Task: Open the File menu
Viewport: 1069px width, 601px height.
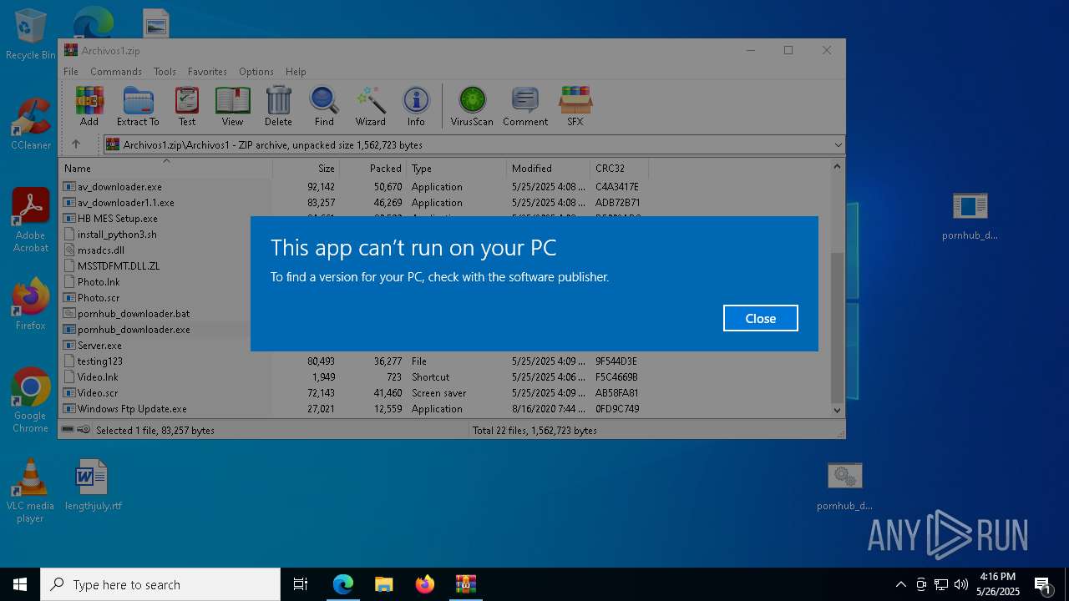Action: (71, 72)
